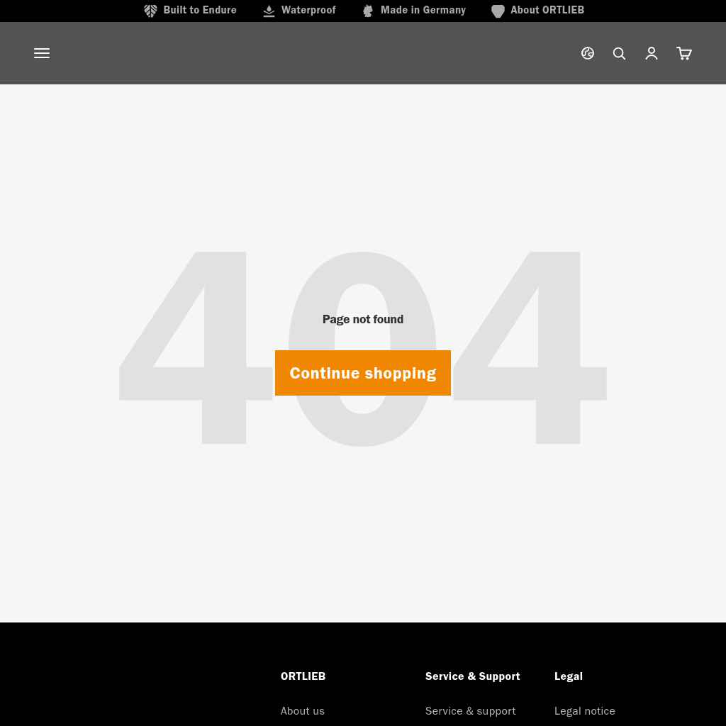Click the Service & Support footer heading

click(473, 676)
